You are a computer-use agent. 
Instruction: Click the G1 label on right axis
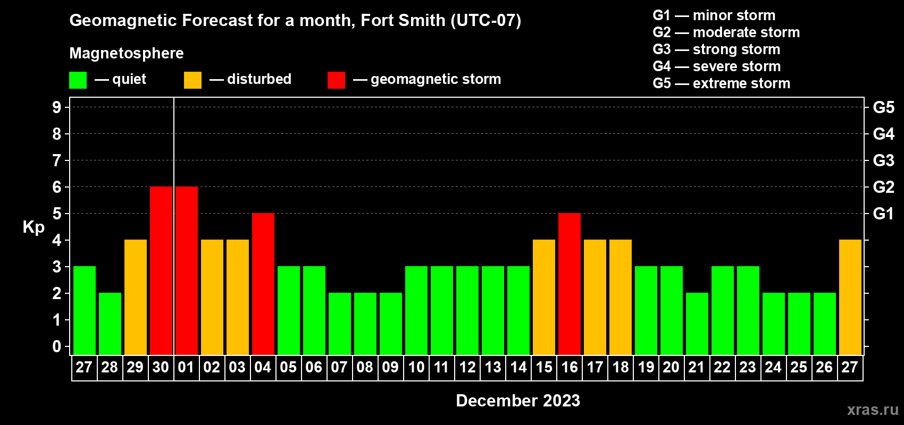click(883, 214)
